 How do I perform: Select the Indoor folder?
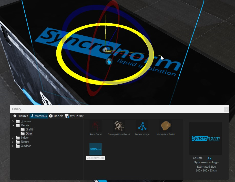25,138
